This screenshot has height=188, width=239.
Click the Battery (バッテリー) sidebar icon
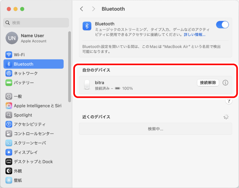tap(9, 83)
